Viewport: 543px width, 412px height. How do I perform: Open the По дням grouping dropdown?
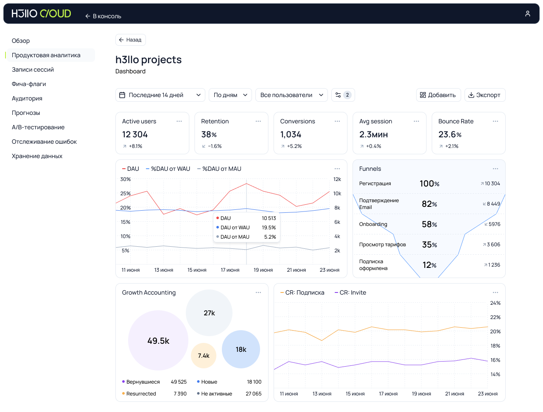230,95
